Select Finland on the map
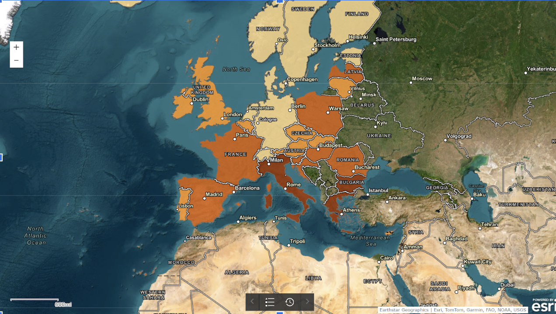The height and width of the screenshot is (314, 556). tap(354, 22)
